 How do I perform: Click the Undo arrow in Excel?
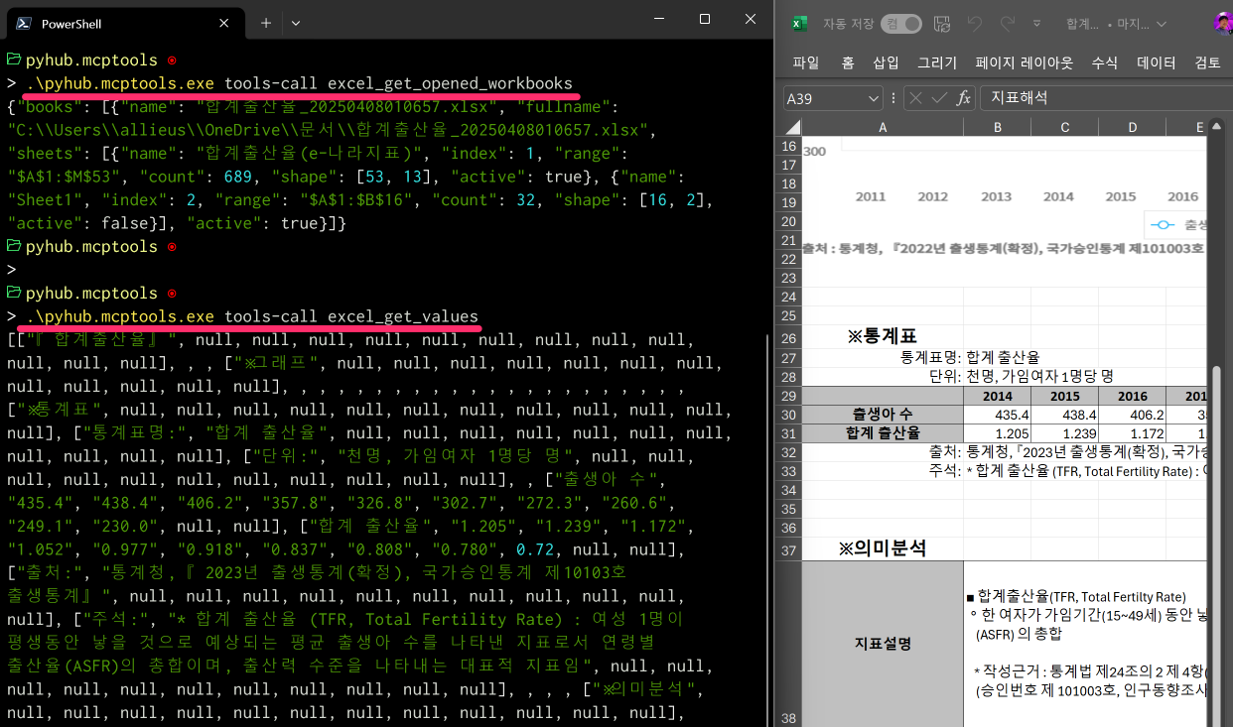point(975,24)
